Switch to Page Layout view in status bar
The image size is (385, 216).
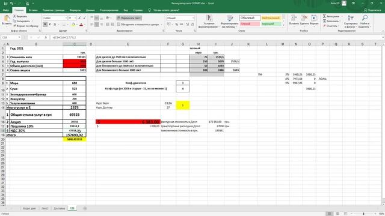(337, 214)
